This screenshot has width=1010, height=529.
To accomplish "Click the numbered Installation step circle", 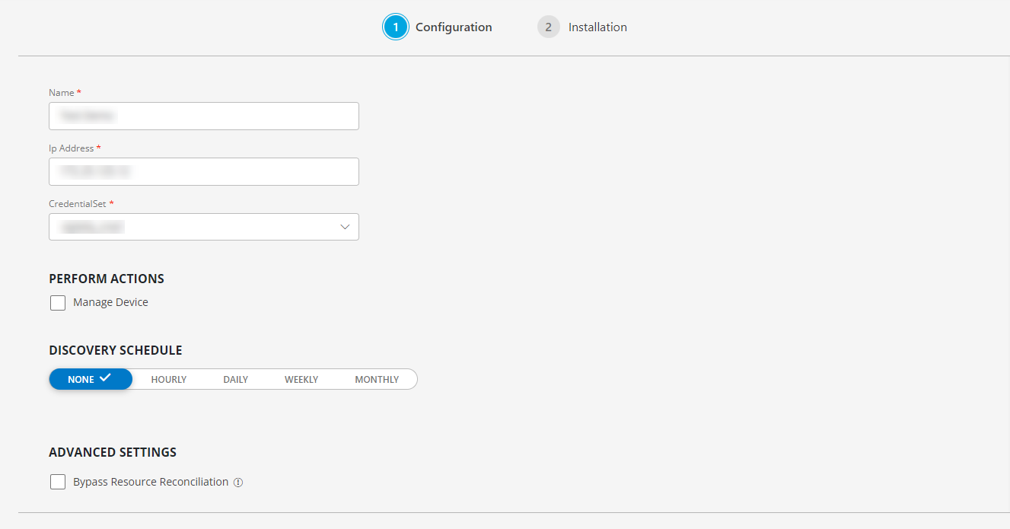I will point(548,27).
